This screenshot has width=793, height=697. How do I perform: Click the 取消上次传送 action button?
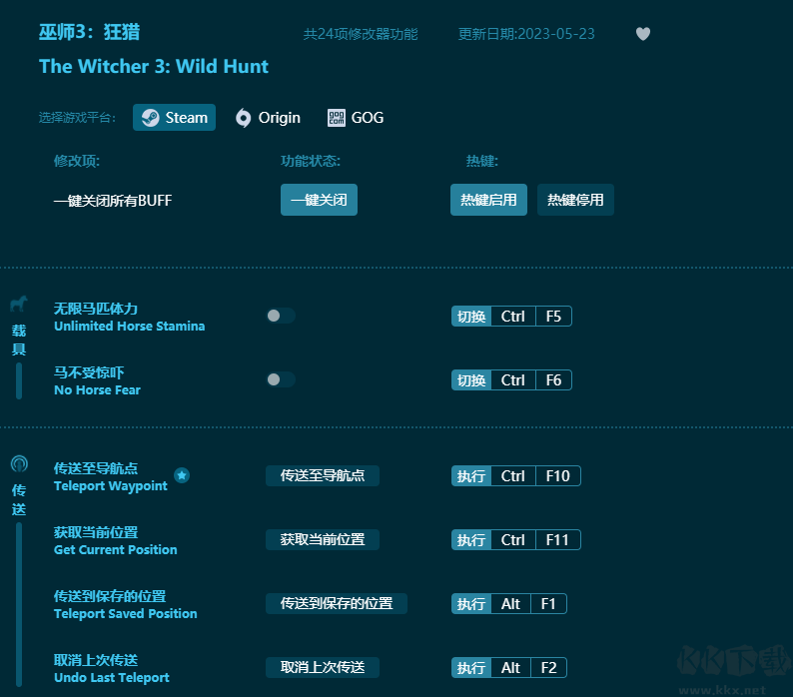click(x=323, y=667)
